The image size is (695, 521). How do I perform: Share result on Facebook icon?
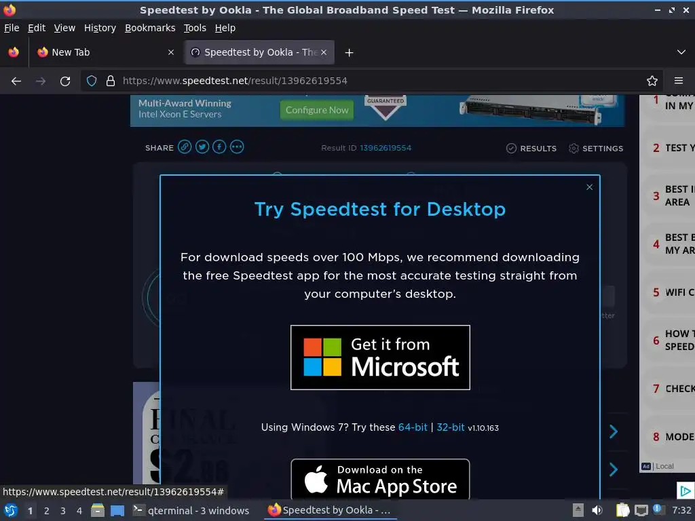pyautogui.click(x=219, y=147)
